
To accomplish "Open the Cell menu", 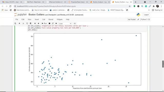I will coord(44,19).
